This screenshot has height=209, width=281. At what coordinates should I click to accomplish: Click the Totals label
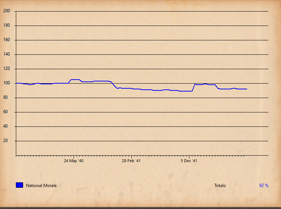click(220, 186)
